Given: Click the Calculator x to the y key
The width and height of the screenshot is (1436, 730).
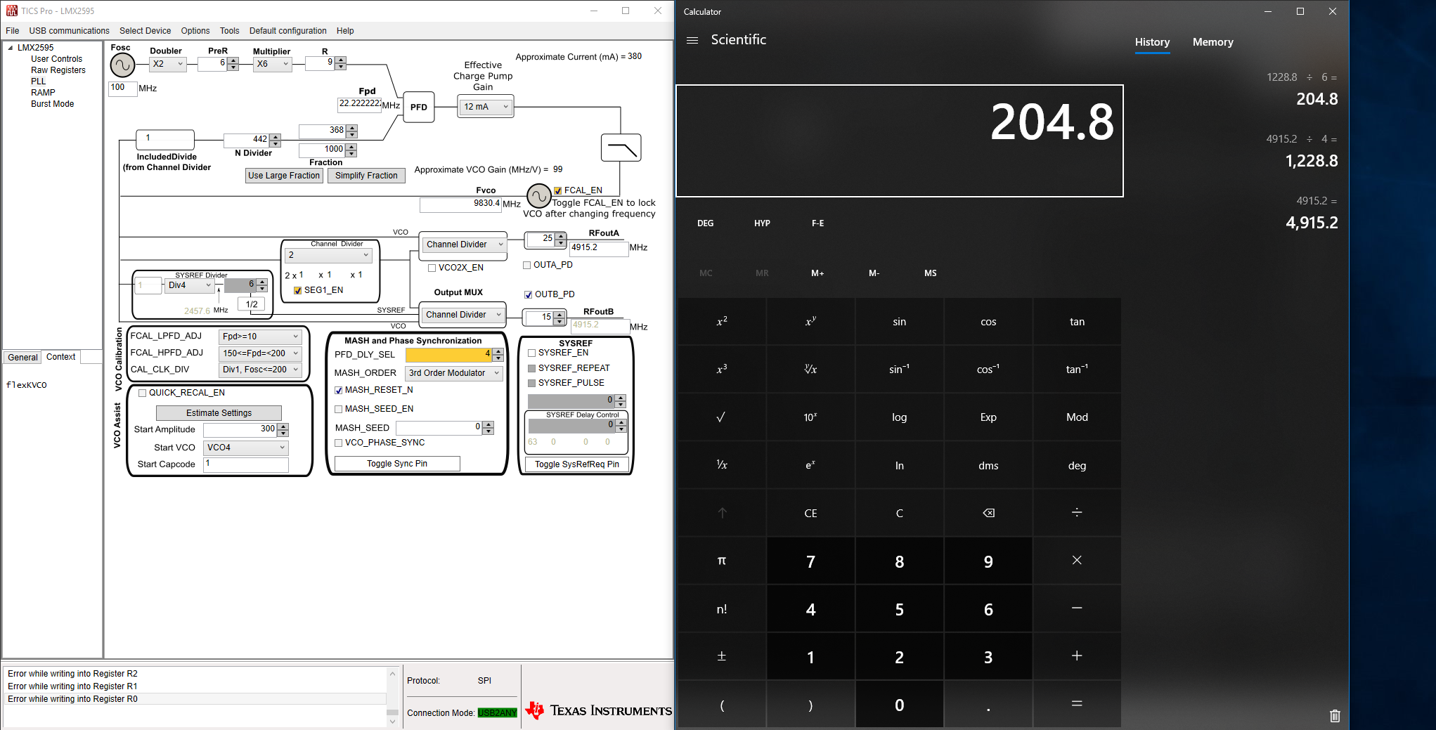Looking at the screenshot, I should click(810, 322).
